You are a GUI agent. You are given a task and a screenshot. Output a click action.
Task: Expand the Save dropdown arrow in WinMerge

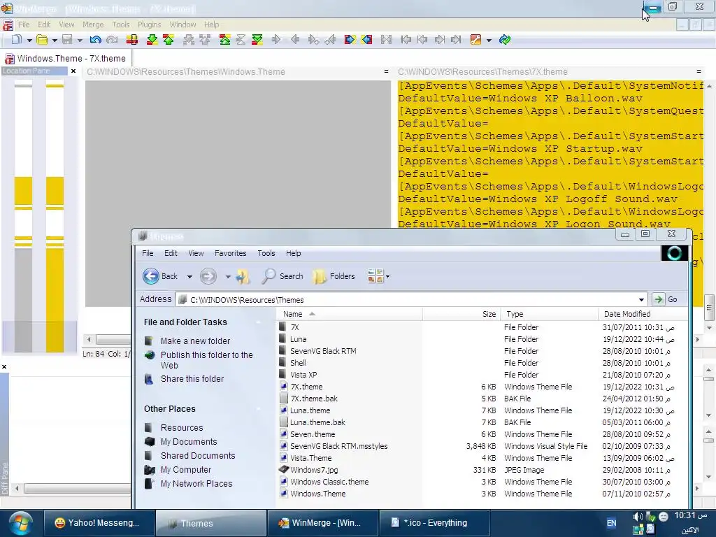click(x=80, y=40)
